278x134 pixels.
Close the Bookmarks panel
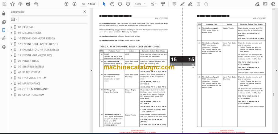pyautogui.click(x=85, y=12)
